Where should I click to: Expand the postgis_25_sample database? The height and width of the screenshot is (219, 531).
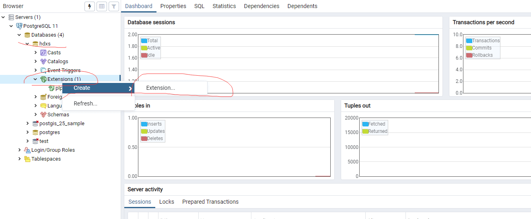tap(27, 124)
